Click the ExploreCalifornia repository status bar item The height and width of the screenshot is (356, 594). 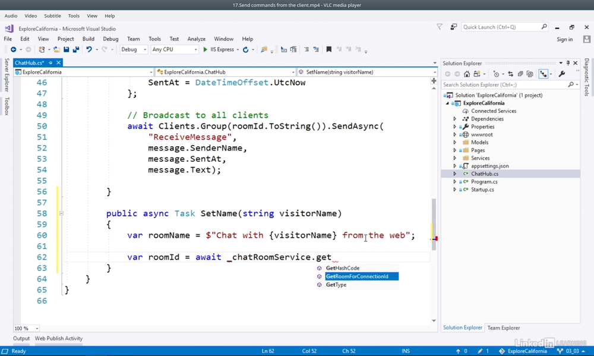click(523, 351)
